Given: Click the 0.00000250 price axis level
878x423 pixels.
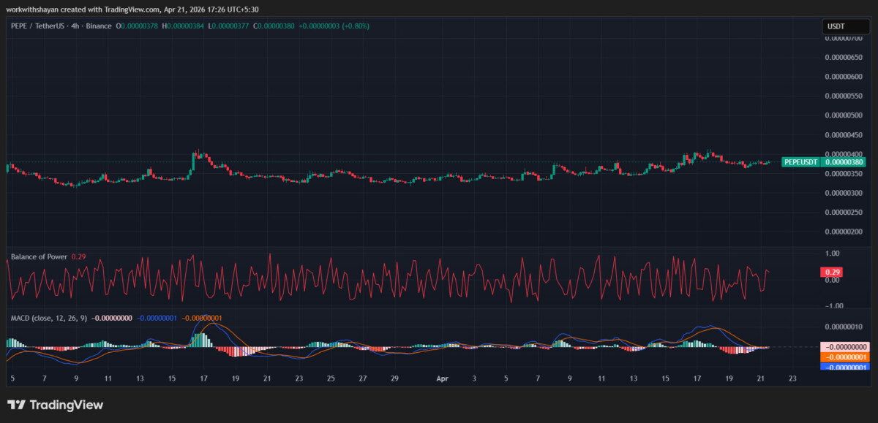Looking at the screenshot, I should tap(842, 213).
